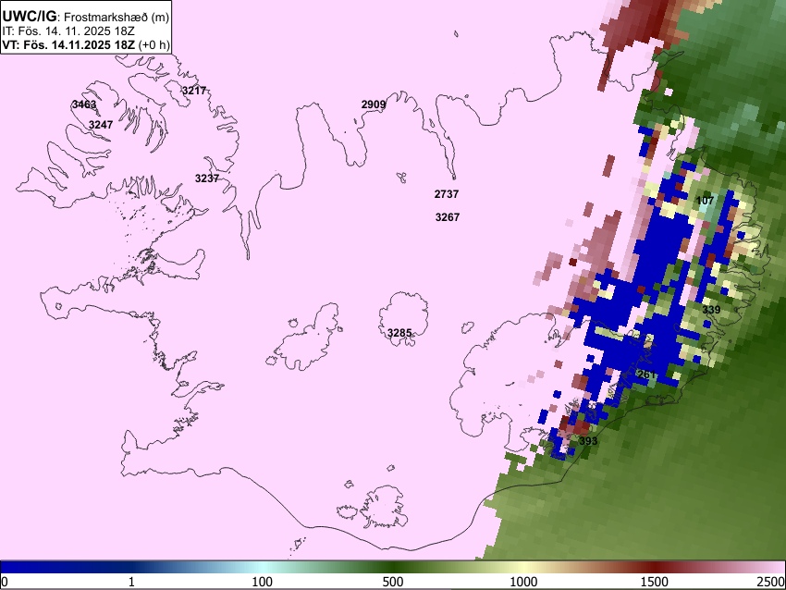
Task: Click the 3217 value label
Action: (x=194, y=91)
